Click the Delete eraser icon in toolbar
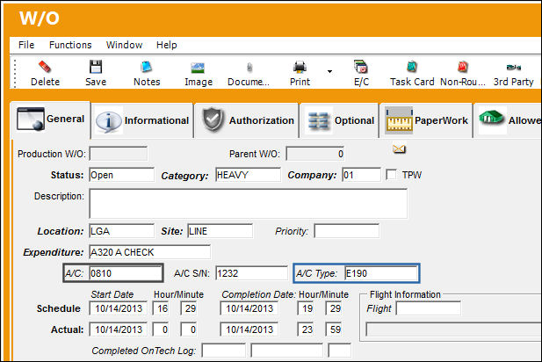 point(45,67)
